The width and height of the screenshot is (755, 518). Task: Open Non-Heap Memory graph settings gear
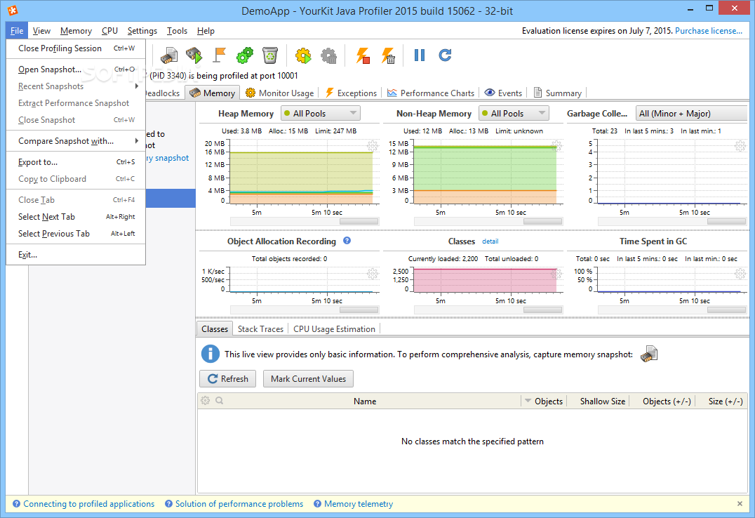[x=556, y=145]
